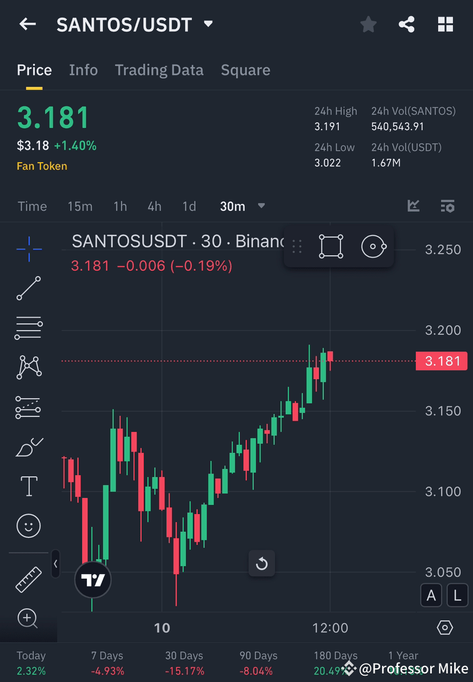The image size is (473, 682).
Task: Select the trend line drawing tool
Action: pyautogui.click(x=29, y=288)
